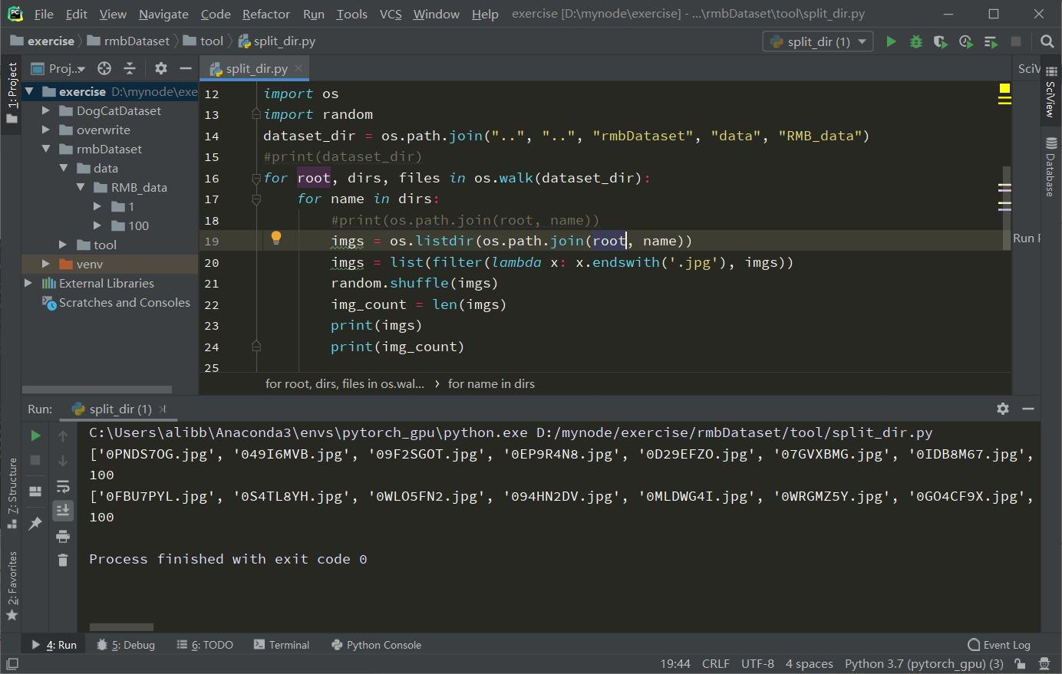Clear console with trash icon

[x=63, y=561]
